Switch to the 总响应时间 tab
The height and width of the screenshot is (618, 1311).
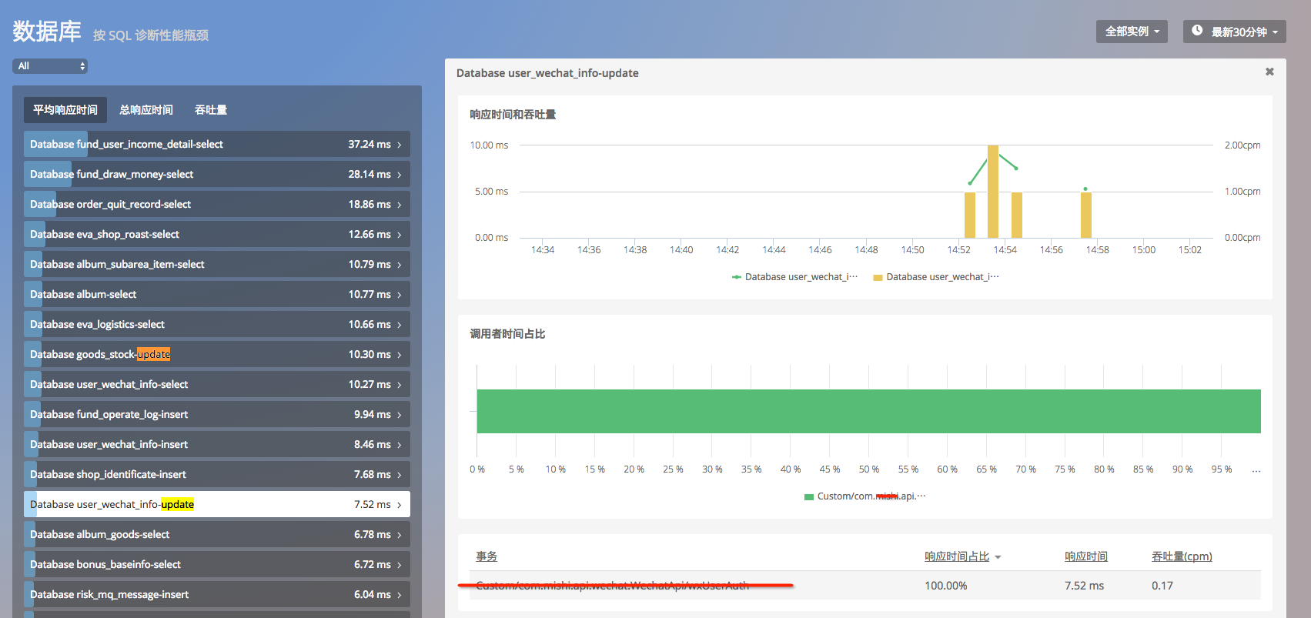pyautogui.click(x=146, y=110)
